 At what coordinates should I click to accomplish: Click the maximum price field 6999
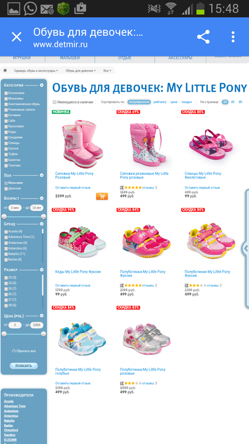pos(37,325)
